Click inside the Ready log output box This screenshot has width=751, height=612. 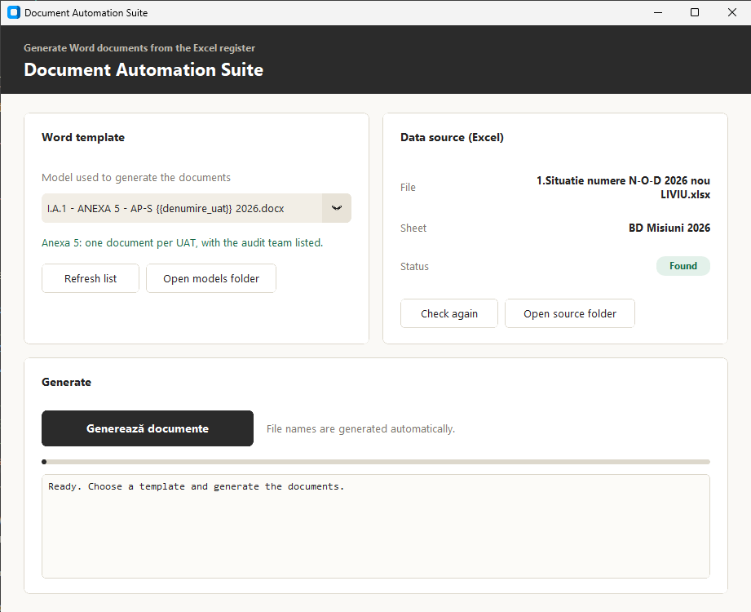376,526
